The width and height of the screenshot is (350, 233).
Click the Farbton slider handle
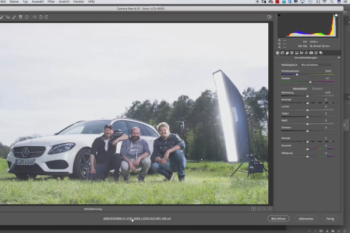coord(310,82)
